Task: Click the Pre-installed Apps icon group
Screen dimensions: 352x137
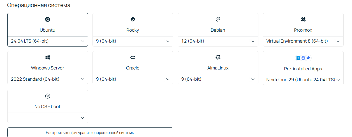Action: click(304, 58)
